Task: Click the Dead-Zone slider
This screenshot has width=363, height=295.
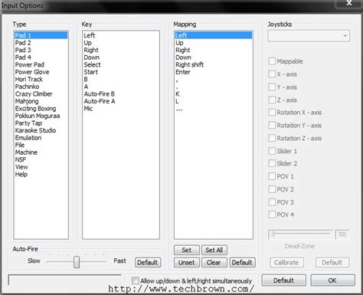Action: click(300, 234)
